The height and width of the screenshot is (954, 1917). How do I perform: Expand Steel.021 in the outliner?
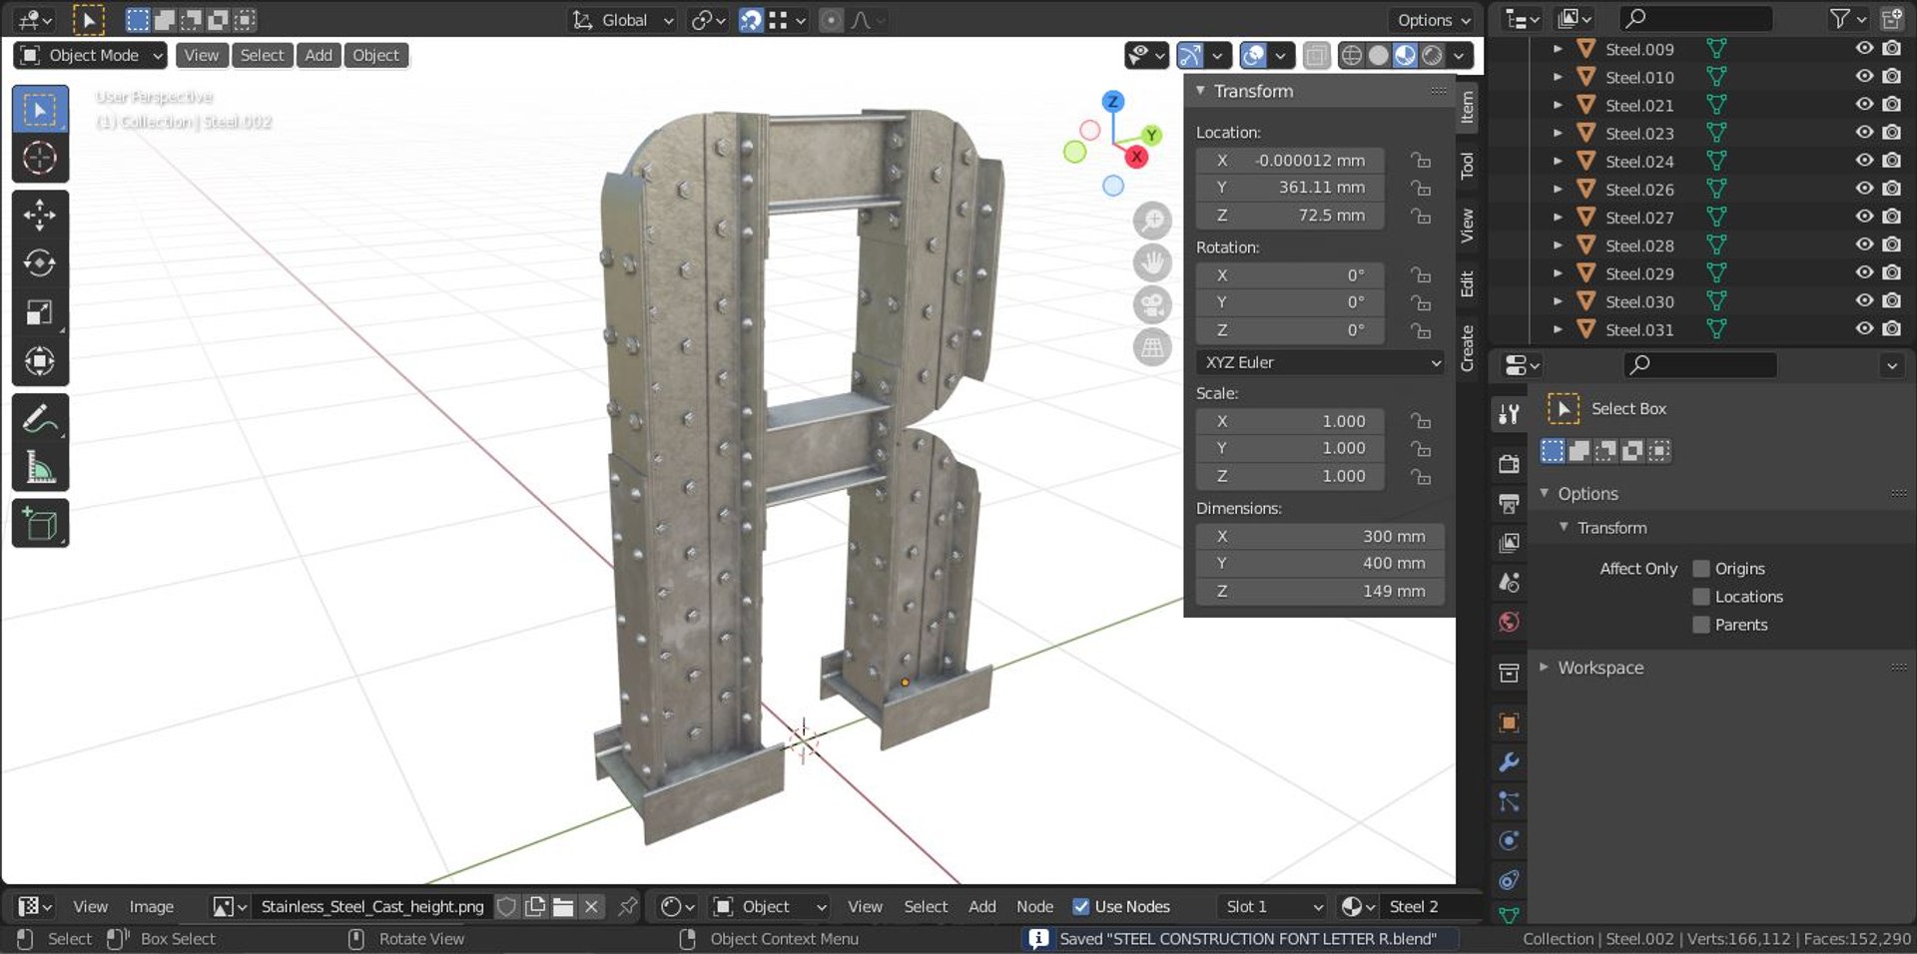pyautogui.click(x=1558, y=105)
